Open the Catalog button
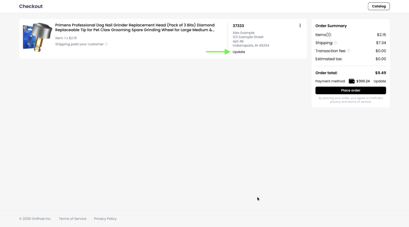This screenshot has width=409, height=227. 379,6
